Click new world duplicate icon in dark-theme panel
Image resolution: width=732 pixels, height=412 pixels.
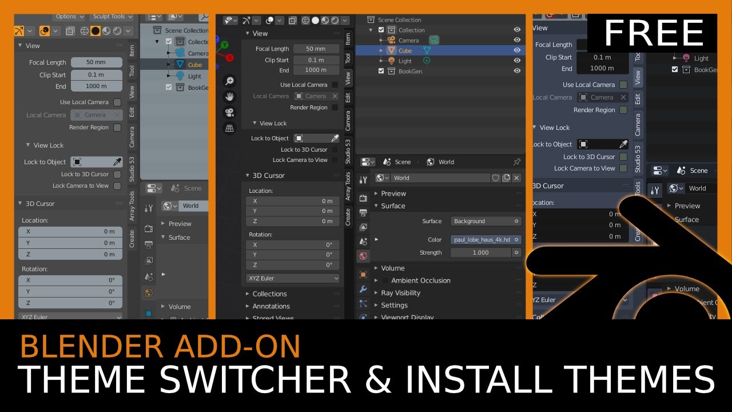tap(506, 178)
